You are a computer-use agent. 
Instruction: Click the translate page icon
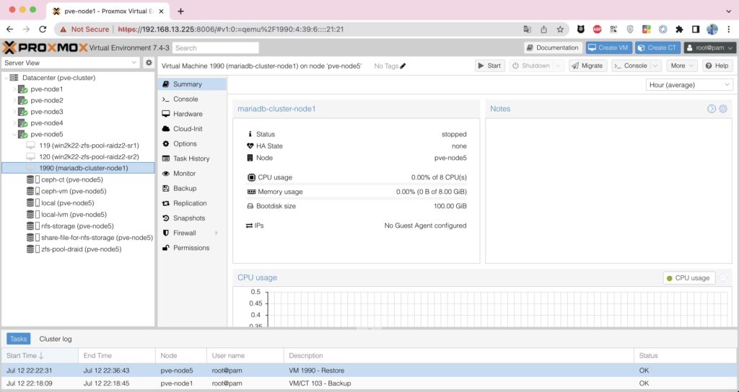(528, 29)
